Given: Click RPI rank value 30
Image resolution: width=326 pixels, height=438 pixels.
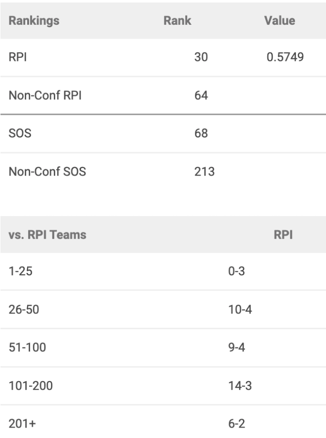Looking at the screenshot, I should tap(201, 57).
